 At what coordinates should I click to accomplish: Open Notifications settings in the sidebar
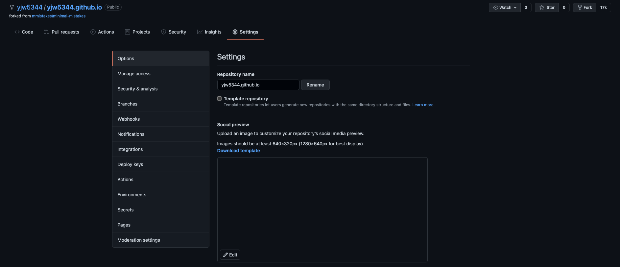161,134
